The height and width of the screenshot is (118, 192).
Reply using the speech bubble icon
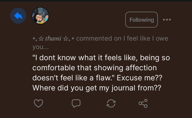click(x=76, y=104)
